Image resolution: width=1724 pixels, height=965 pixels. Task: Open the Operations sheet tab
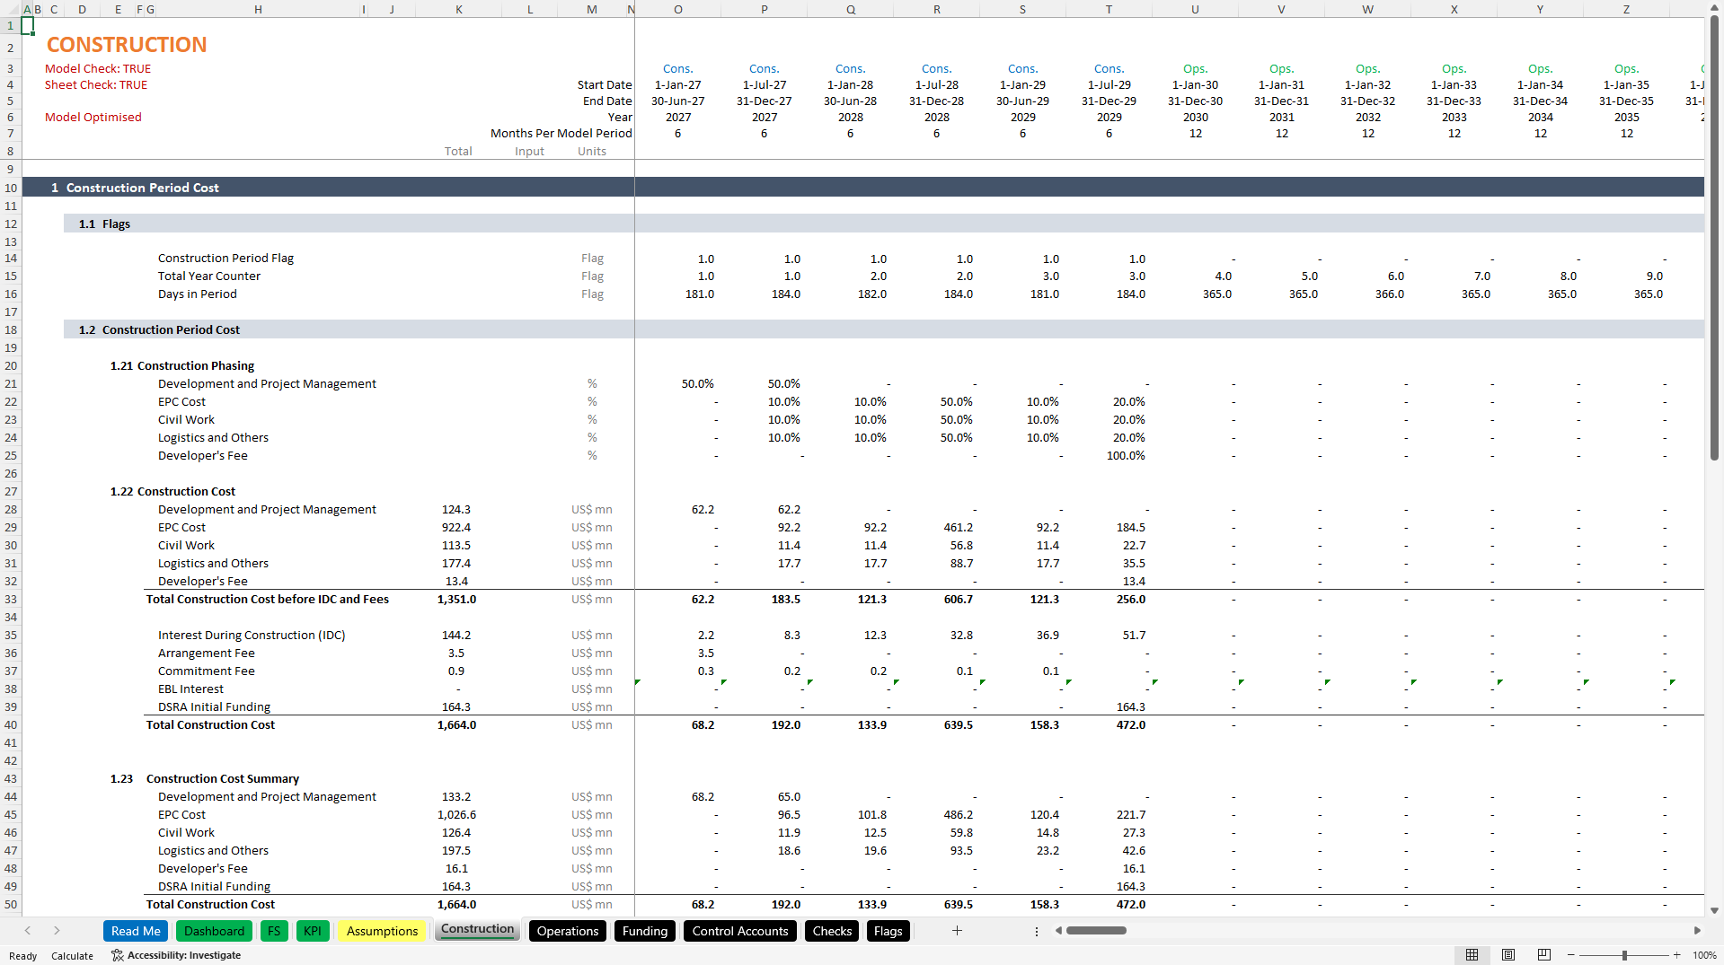[568, 931]
